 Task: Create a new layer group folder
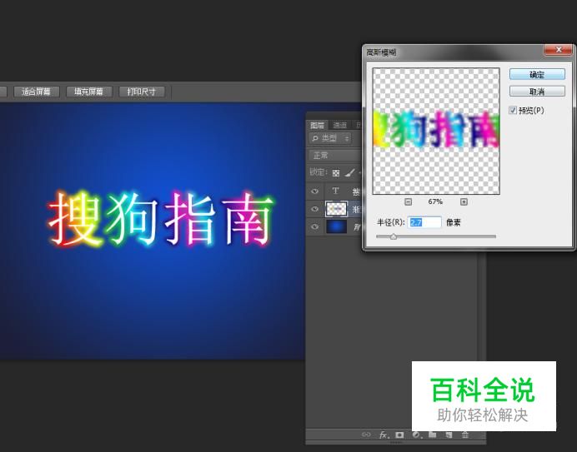coord(433,435)
